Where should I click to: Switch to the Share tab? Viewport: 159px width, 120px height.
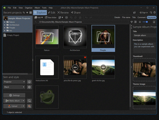click(76, 12)
